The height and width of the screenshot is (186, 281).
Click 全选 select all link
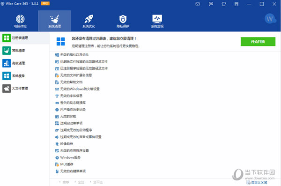tap(81, 182)
